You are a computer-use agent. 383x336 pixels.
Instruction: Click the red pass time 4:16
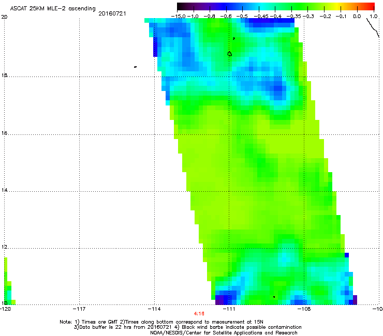[199, 314]
